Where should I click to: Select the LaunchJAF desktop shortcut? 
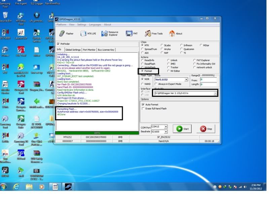pyautogui.click(x=21, y=34)
